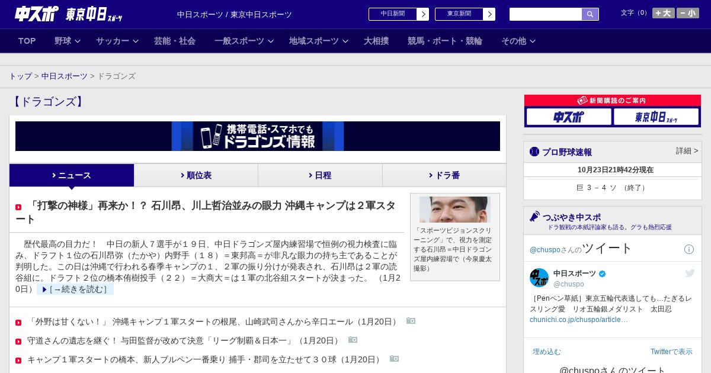Click Twitter info circle icon
This screenshot has height=373, width=711.
(689, 249)
